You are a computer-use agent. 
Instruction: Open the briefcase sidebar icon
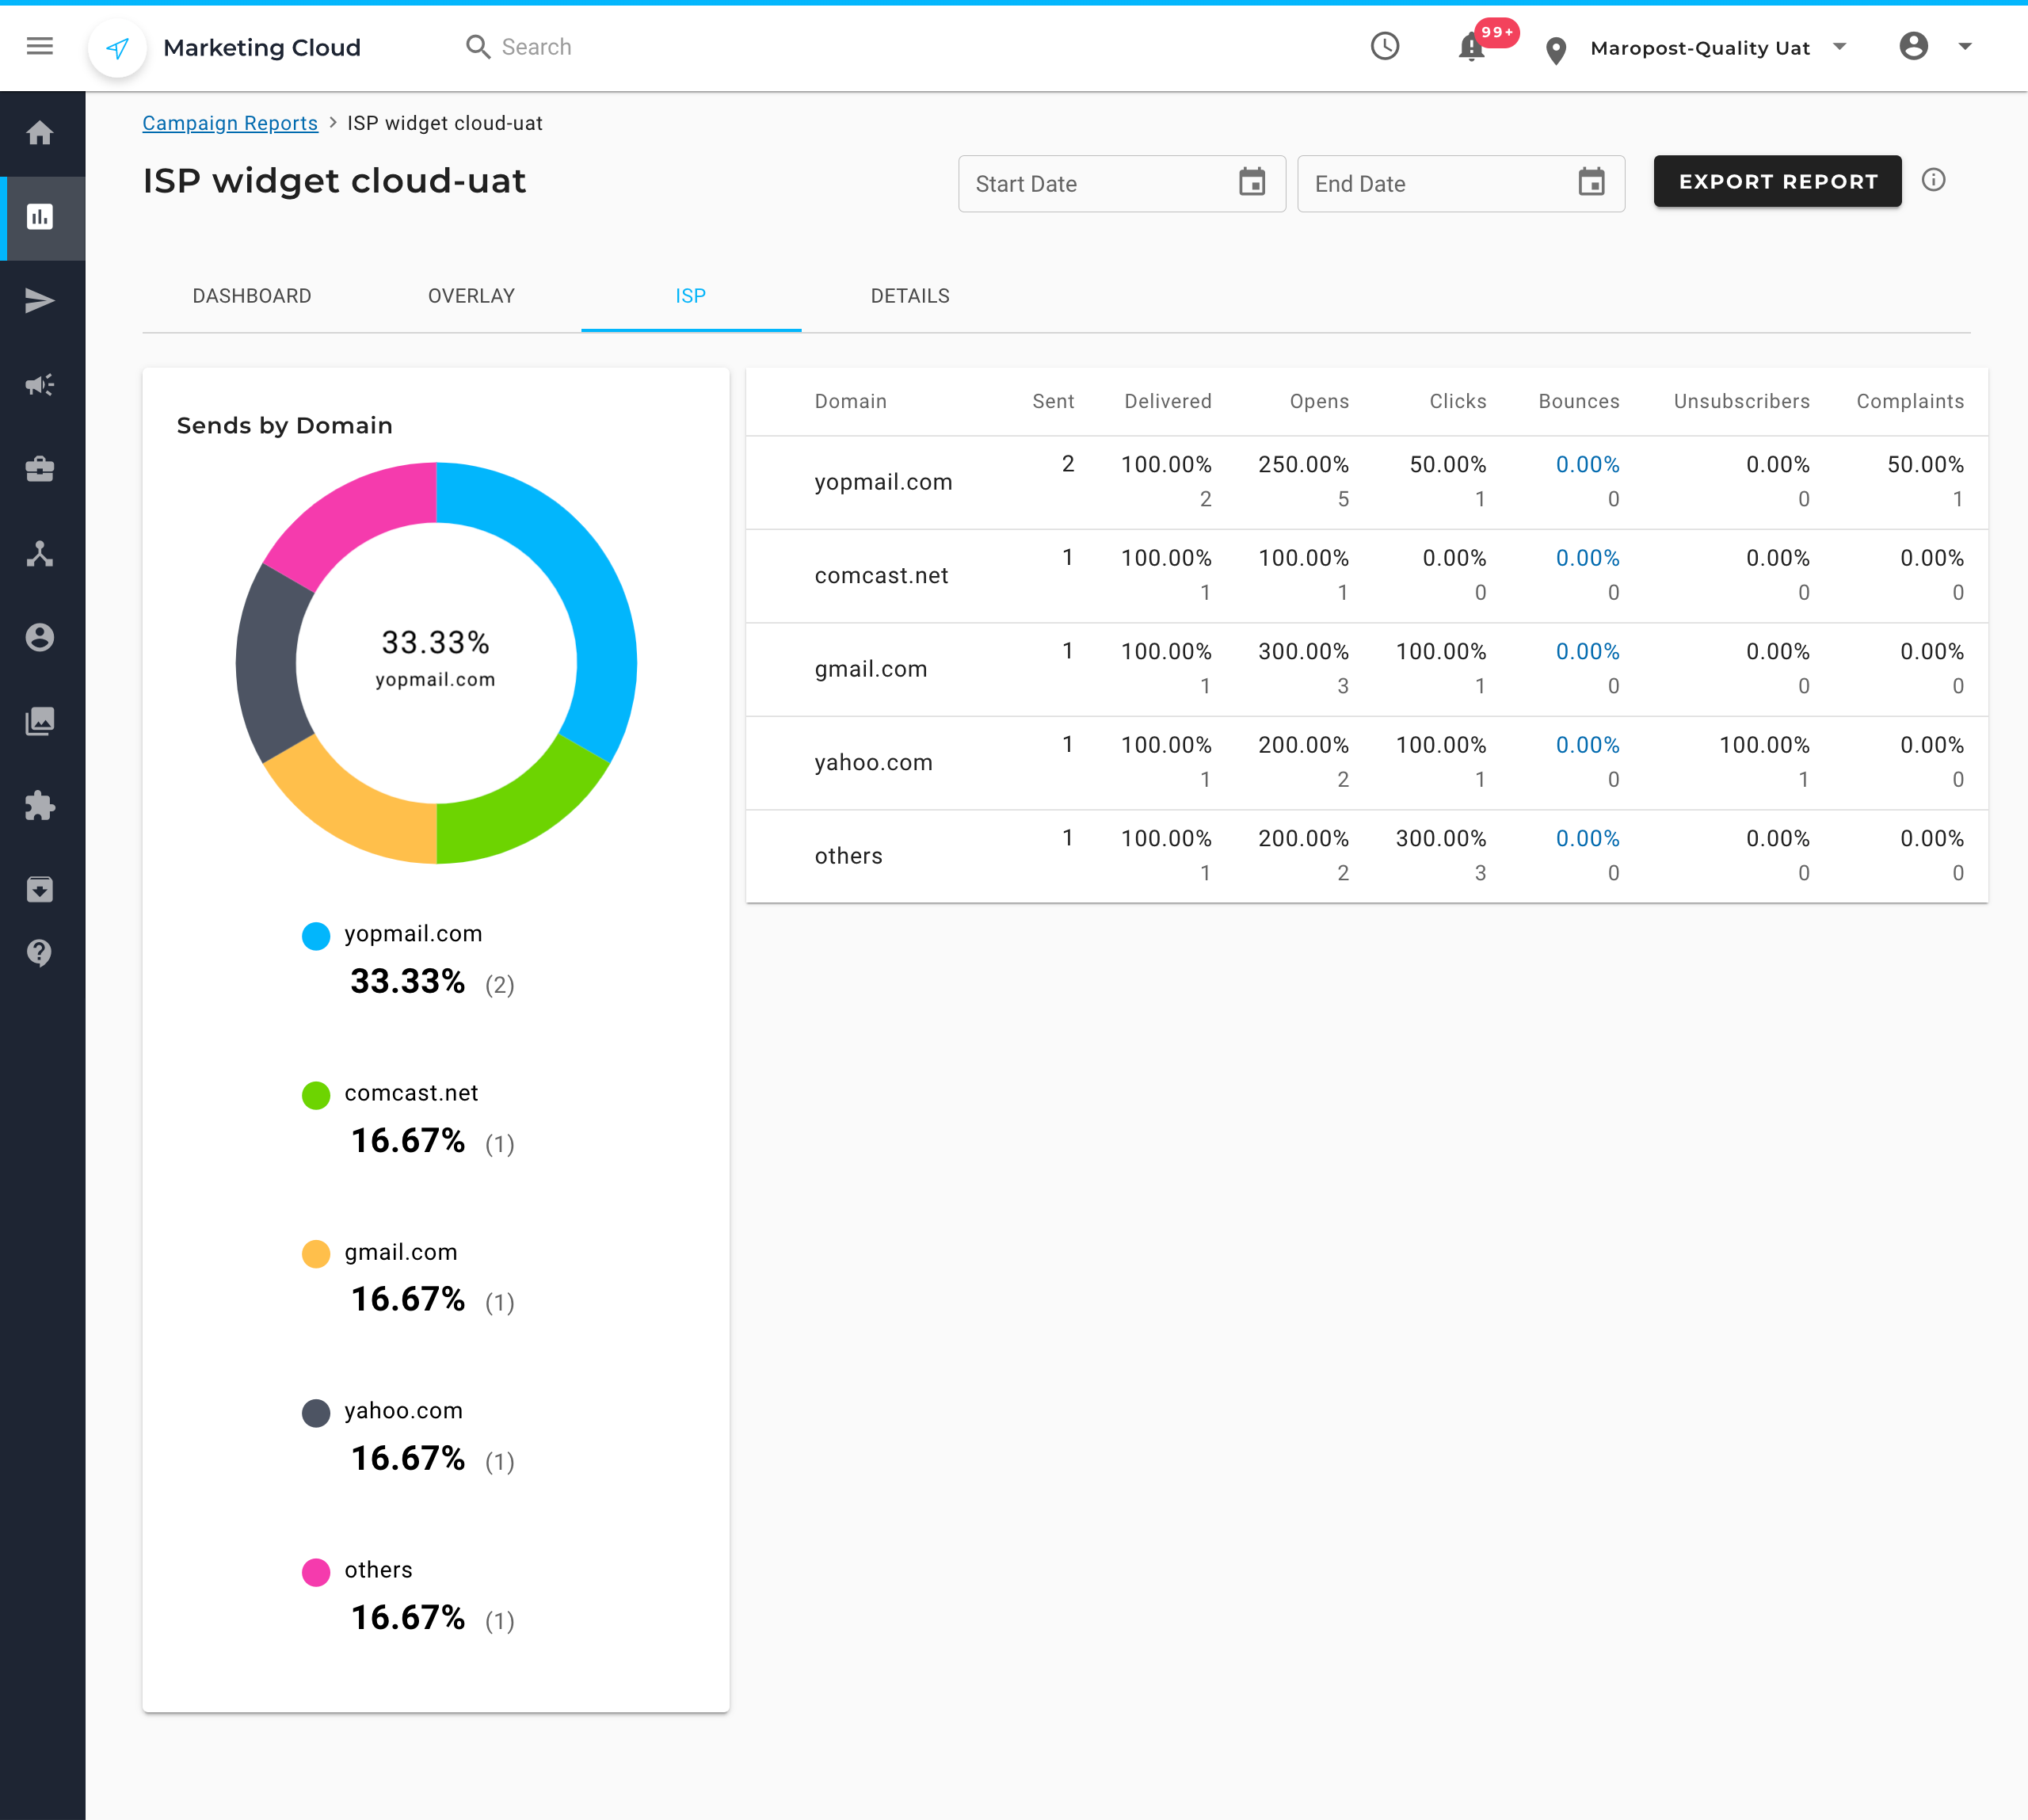point(40,469)
